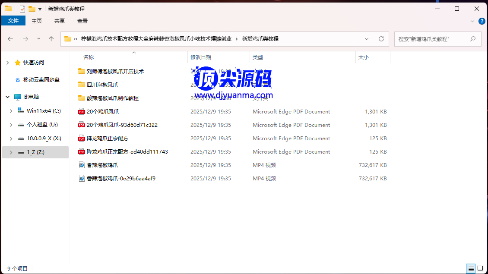Screen dimensions: 488x274
Task: Expand the 快速访问 tree node
Action: tap(7, 63)
